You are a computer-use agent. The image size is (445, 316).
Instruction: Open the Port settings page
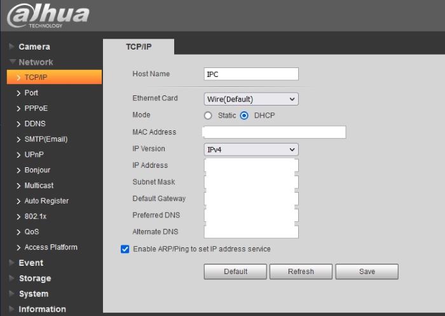pos(31,93)
